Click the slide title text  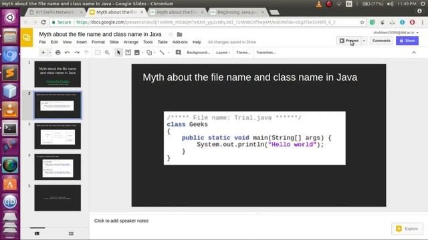point(249,77)
